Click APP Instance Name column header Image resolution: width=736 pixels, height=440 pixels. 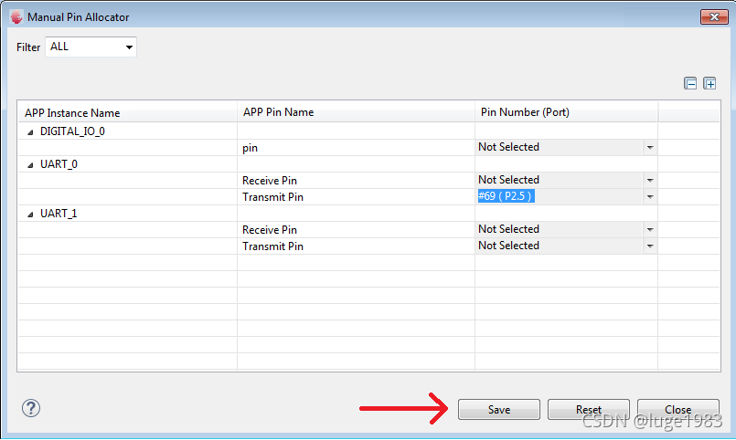tap(127, 112)
